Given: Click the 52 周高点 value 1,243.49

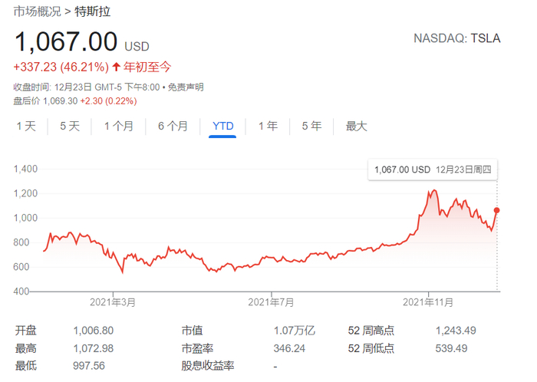Looking at the screenshot, I should tap(456, 331).
